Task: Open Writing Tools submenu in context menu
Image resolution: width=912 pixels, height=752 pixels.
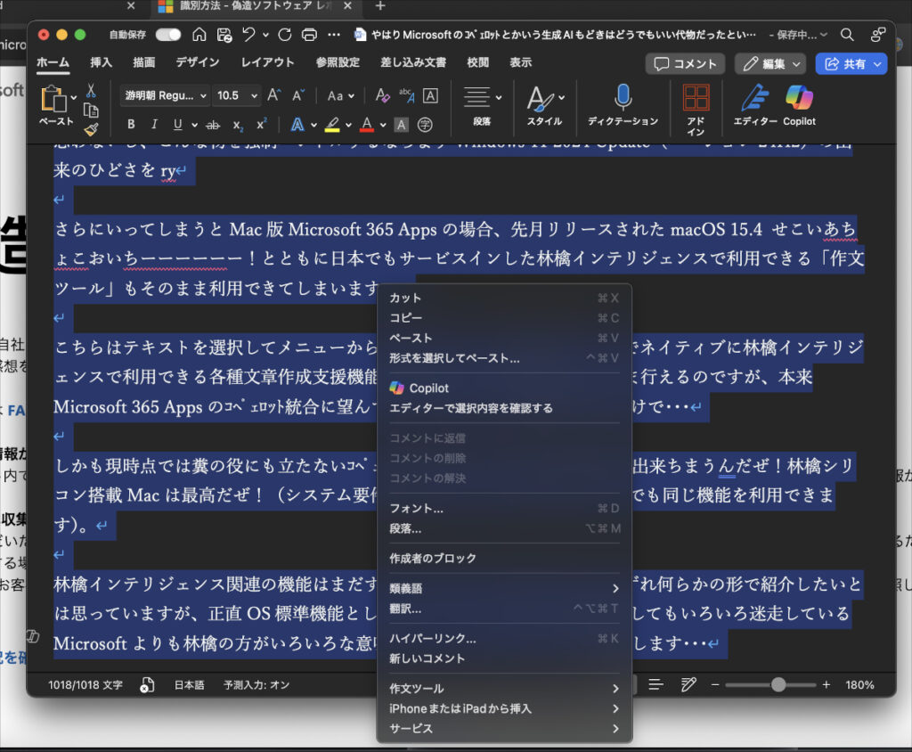Action: click(x=504, y=689)
